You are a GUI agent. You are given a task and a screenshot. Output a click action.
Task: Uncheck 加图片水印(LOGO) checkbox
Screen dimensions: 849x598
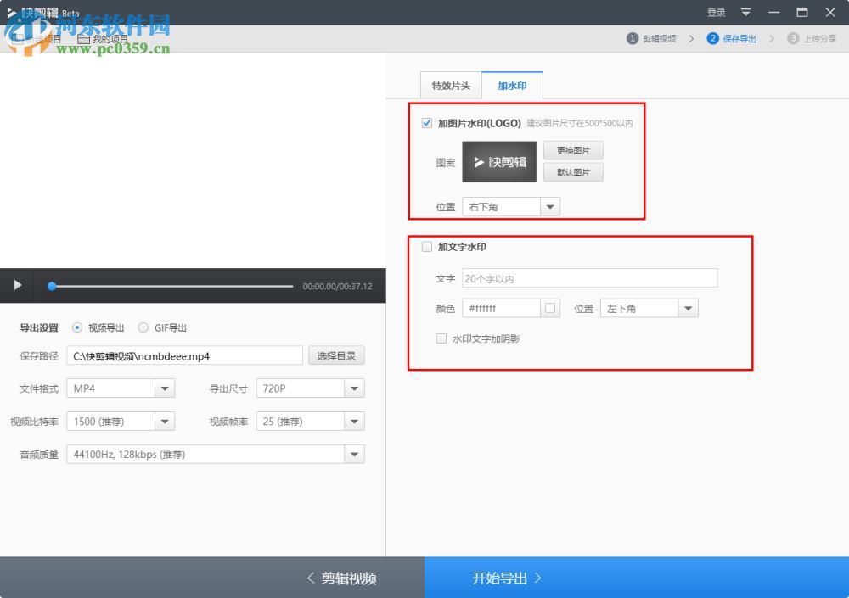(427, 123)
